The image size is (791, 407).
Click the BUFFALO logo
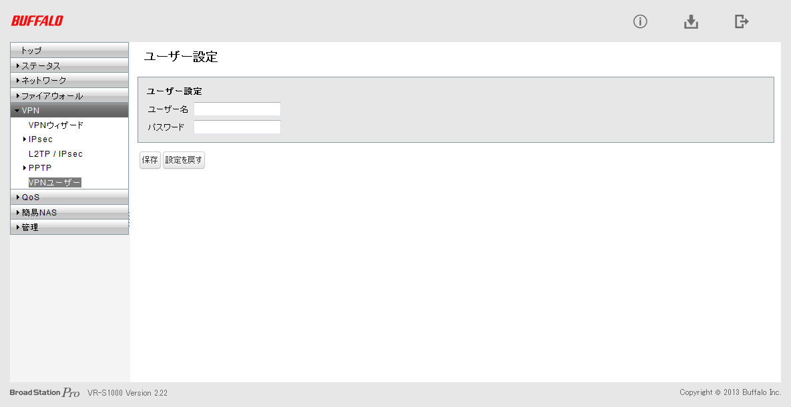tap(37, 21)
